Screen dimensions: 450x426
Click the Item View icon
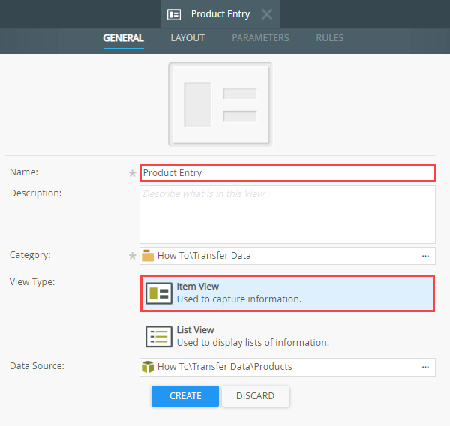(159, 293)
